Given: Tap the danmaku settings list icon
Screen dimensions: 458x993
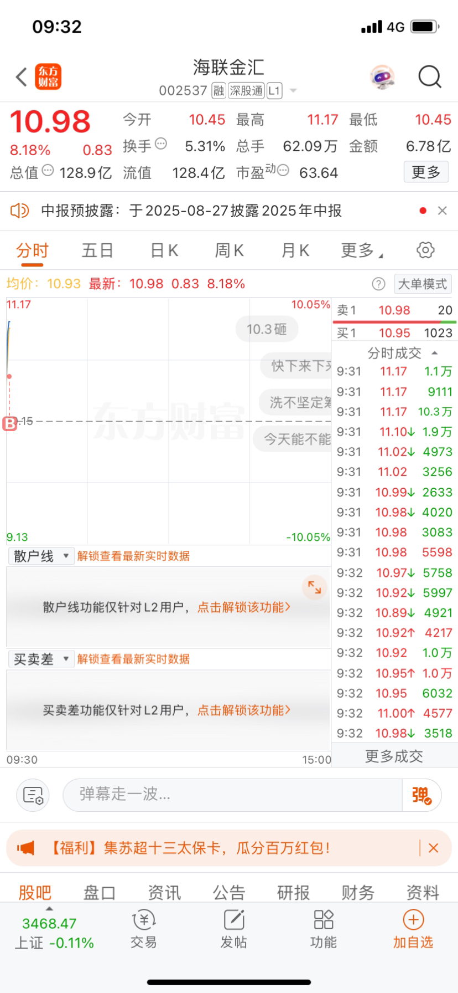Looking at the screenshot, I should pos(33,795).
